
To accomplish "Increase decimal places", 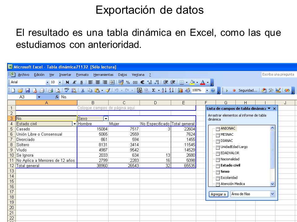I will coord(149,82).
